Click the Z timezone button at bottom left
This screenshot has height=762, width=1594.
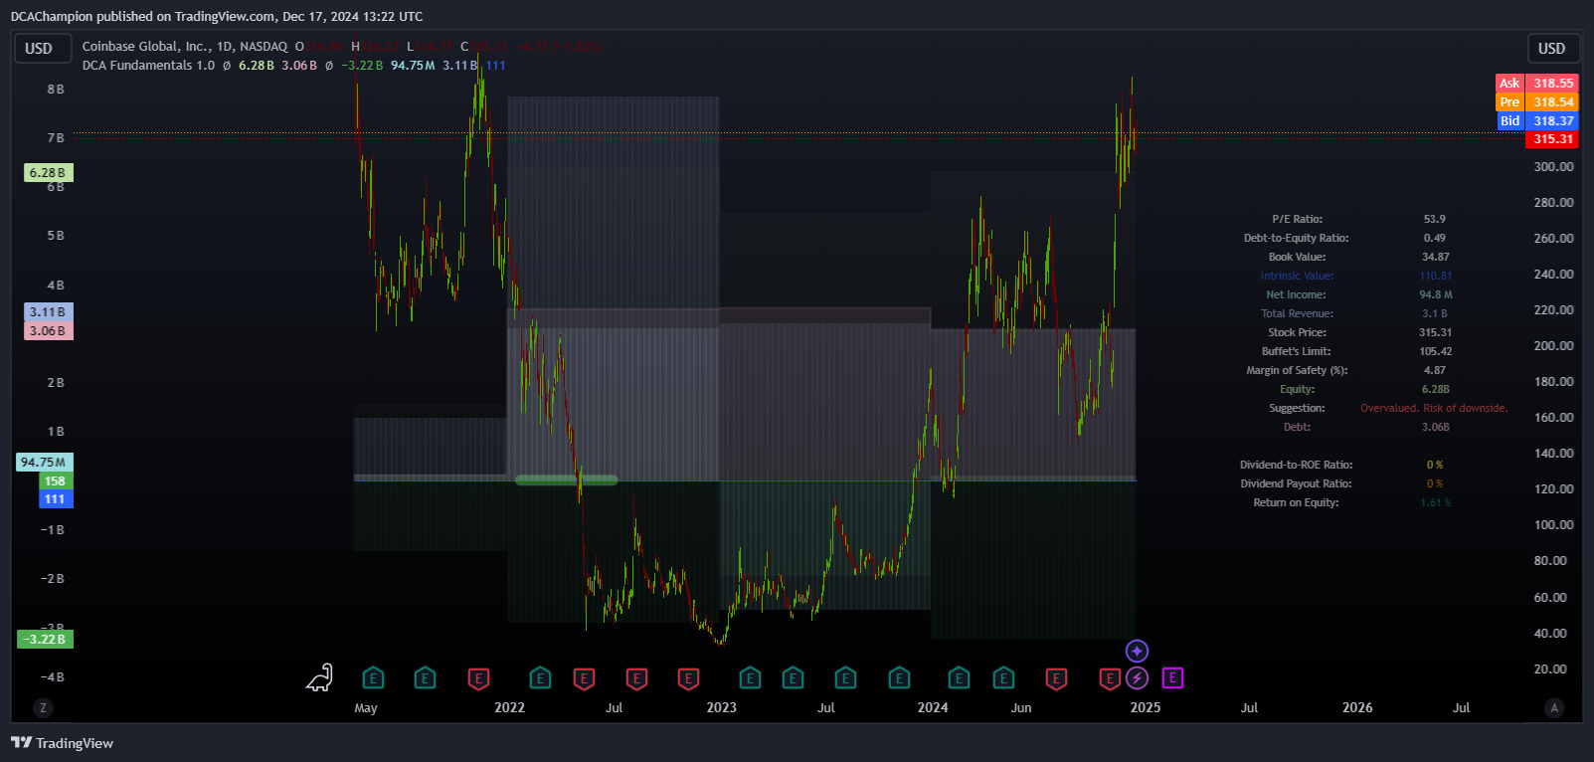(x=42, y=708)
